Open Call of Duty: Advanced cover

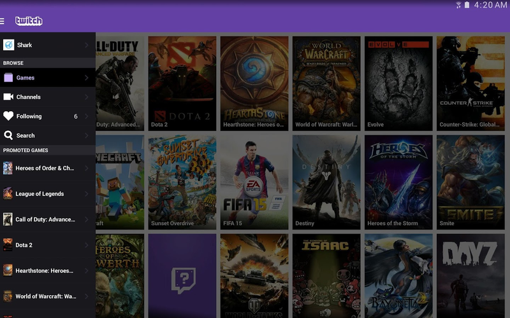(120, 83)
